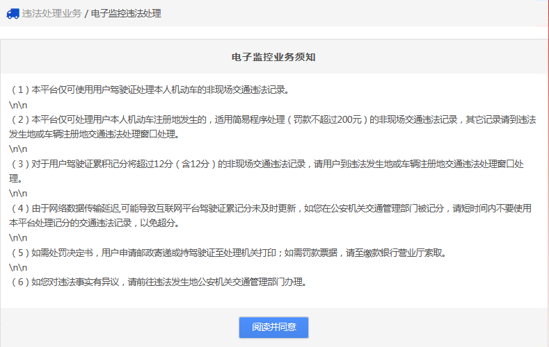Select the 电子监控违法处理 breadcrumb item
The image size is (549, 347).
coord(126,13)
